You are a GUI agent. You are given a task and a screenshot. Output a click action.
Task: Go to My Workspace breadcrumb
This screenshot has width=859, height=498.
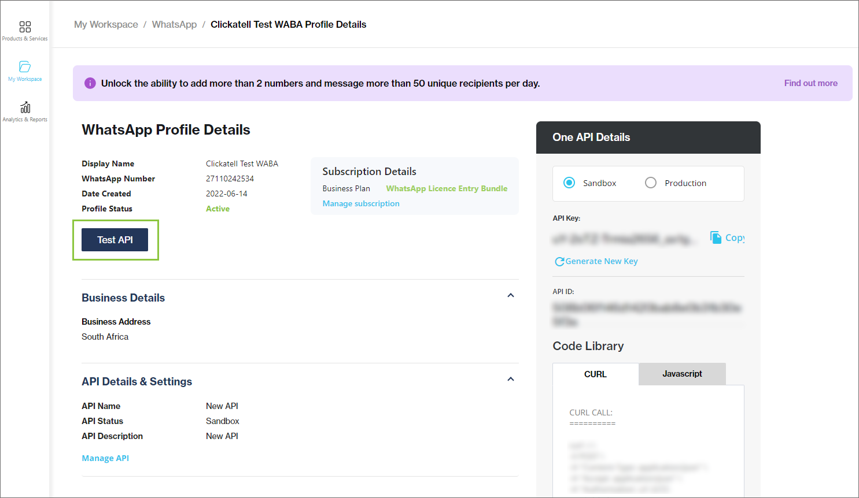pos(106,24)
